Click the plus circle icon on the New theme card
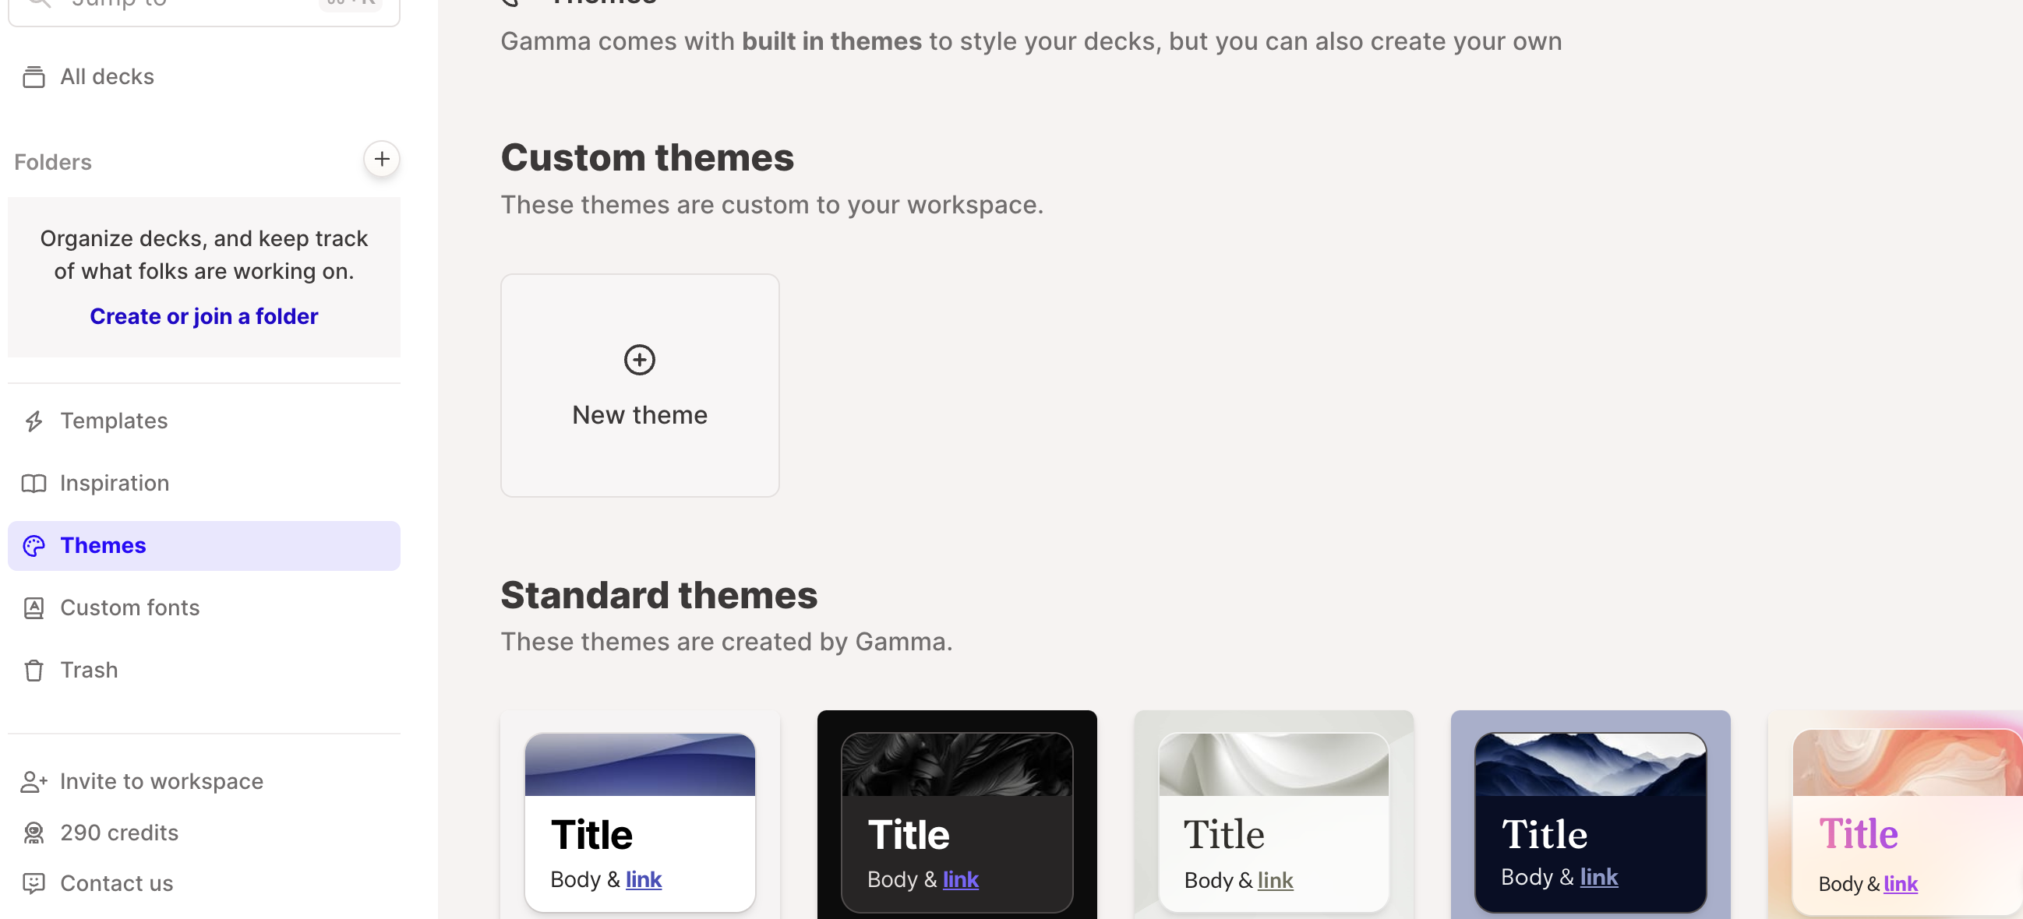The image size is (2023, 919). pos(639,361)
